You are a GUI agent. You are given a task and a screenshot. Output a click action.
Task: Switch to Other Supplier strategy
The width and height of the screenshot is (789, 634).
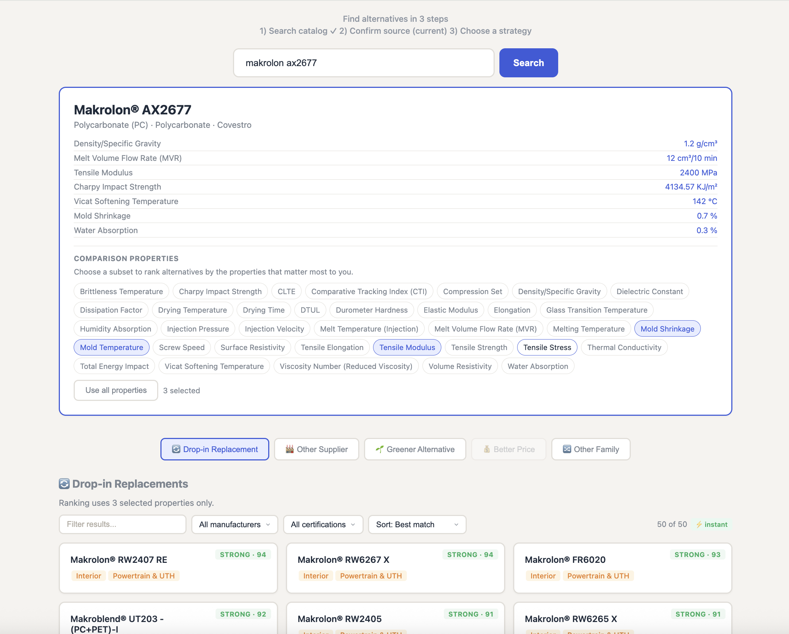316,449
